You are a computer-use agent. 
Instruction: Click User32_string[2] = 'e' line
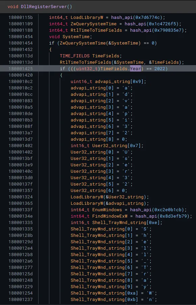101,165
